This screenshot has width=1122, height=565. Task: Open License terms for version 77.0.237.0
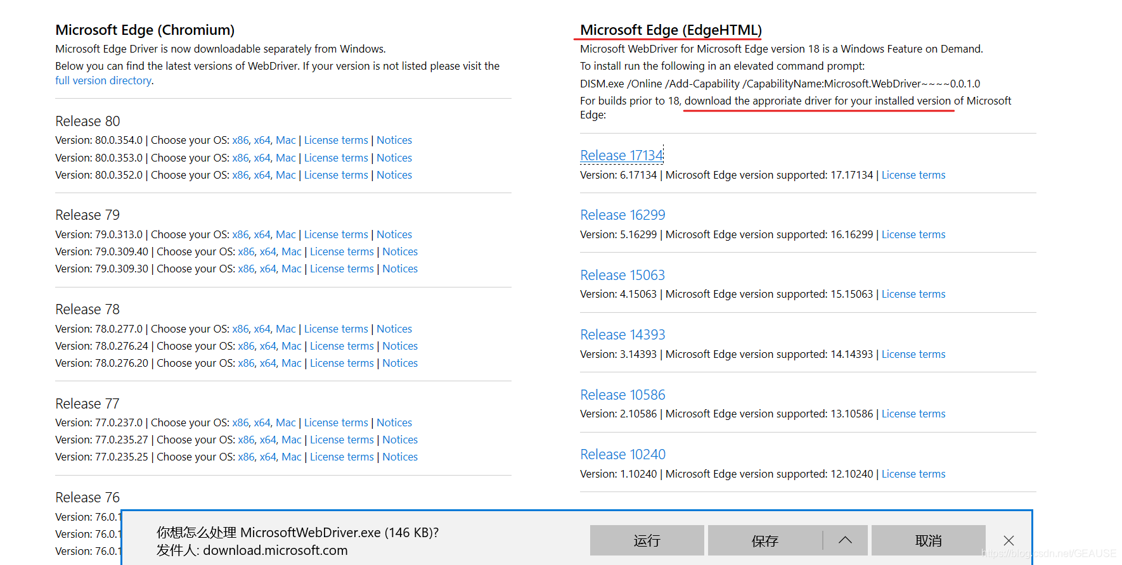[336, 422]
